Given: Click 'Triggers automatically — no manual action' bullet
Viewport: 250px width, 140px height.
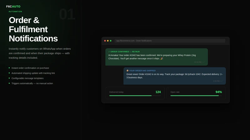Looking at the screenshot, I should pos(32,83).
